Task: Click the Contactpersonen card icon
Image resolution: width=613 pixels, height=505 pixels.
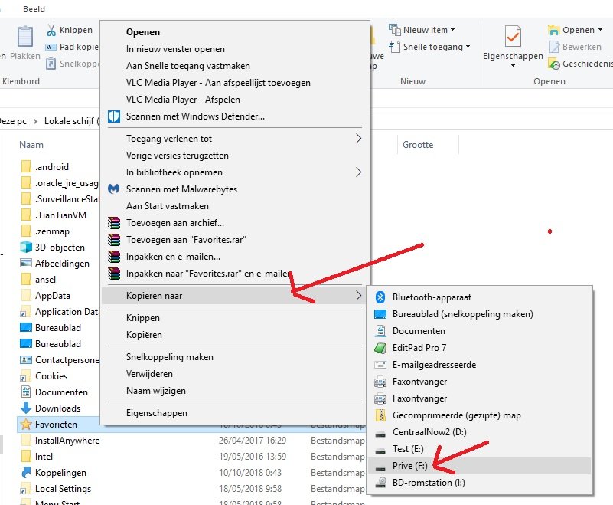Action: point(26,359)
